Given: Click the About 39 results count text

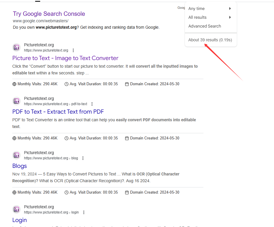Looking at the screenshot, I should [x=210, y=40].
